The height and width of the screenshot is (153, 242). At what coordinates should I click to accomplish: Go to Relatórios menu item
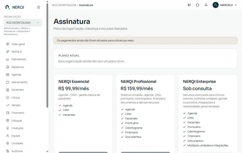pos(18,67)
